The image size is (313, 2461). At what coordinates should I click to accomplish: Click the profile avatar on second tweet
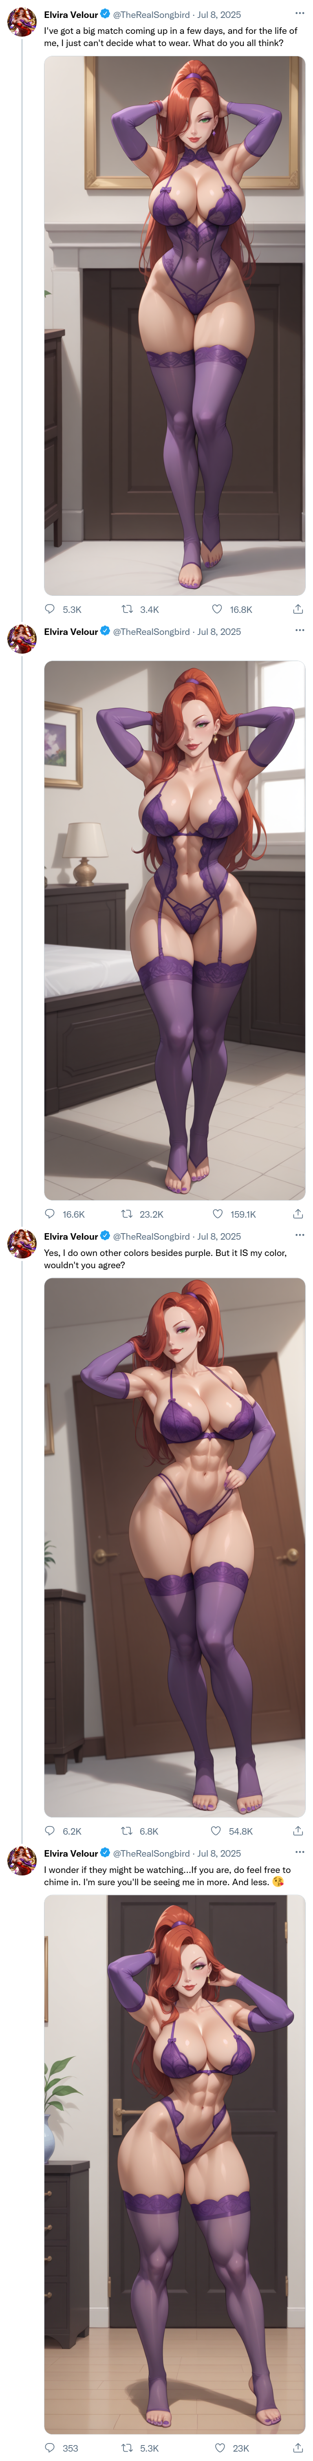[21, 639]
